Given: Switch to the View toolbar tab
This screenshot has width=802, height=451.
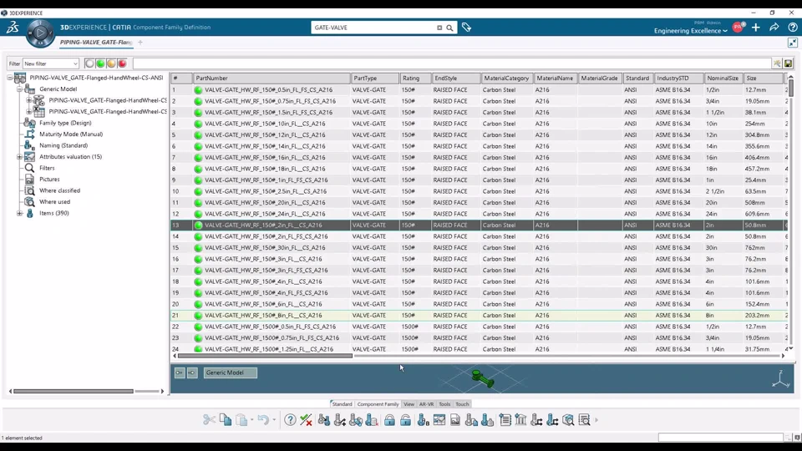Looking at the screenshot, I should 409,404.
